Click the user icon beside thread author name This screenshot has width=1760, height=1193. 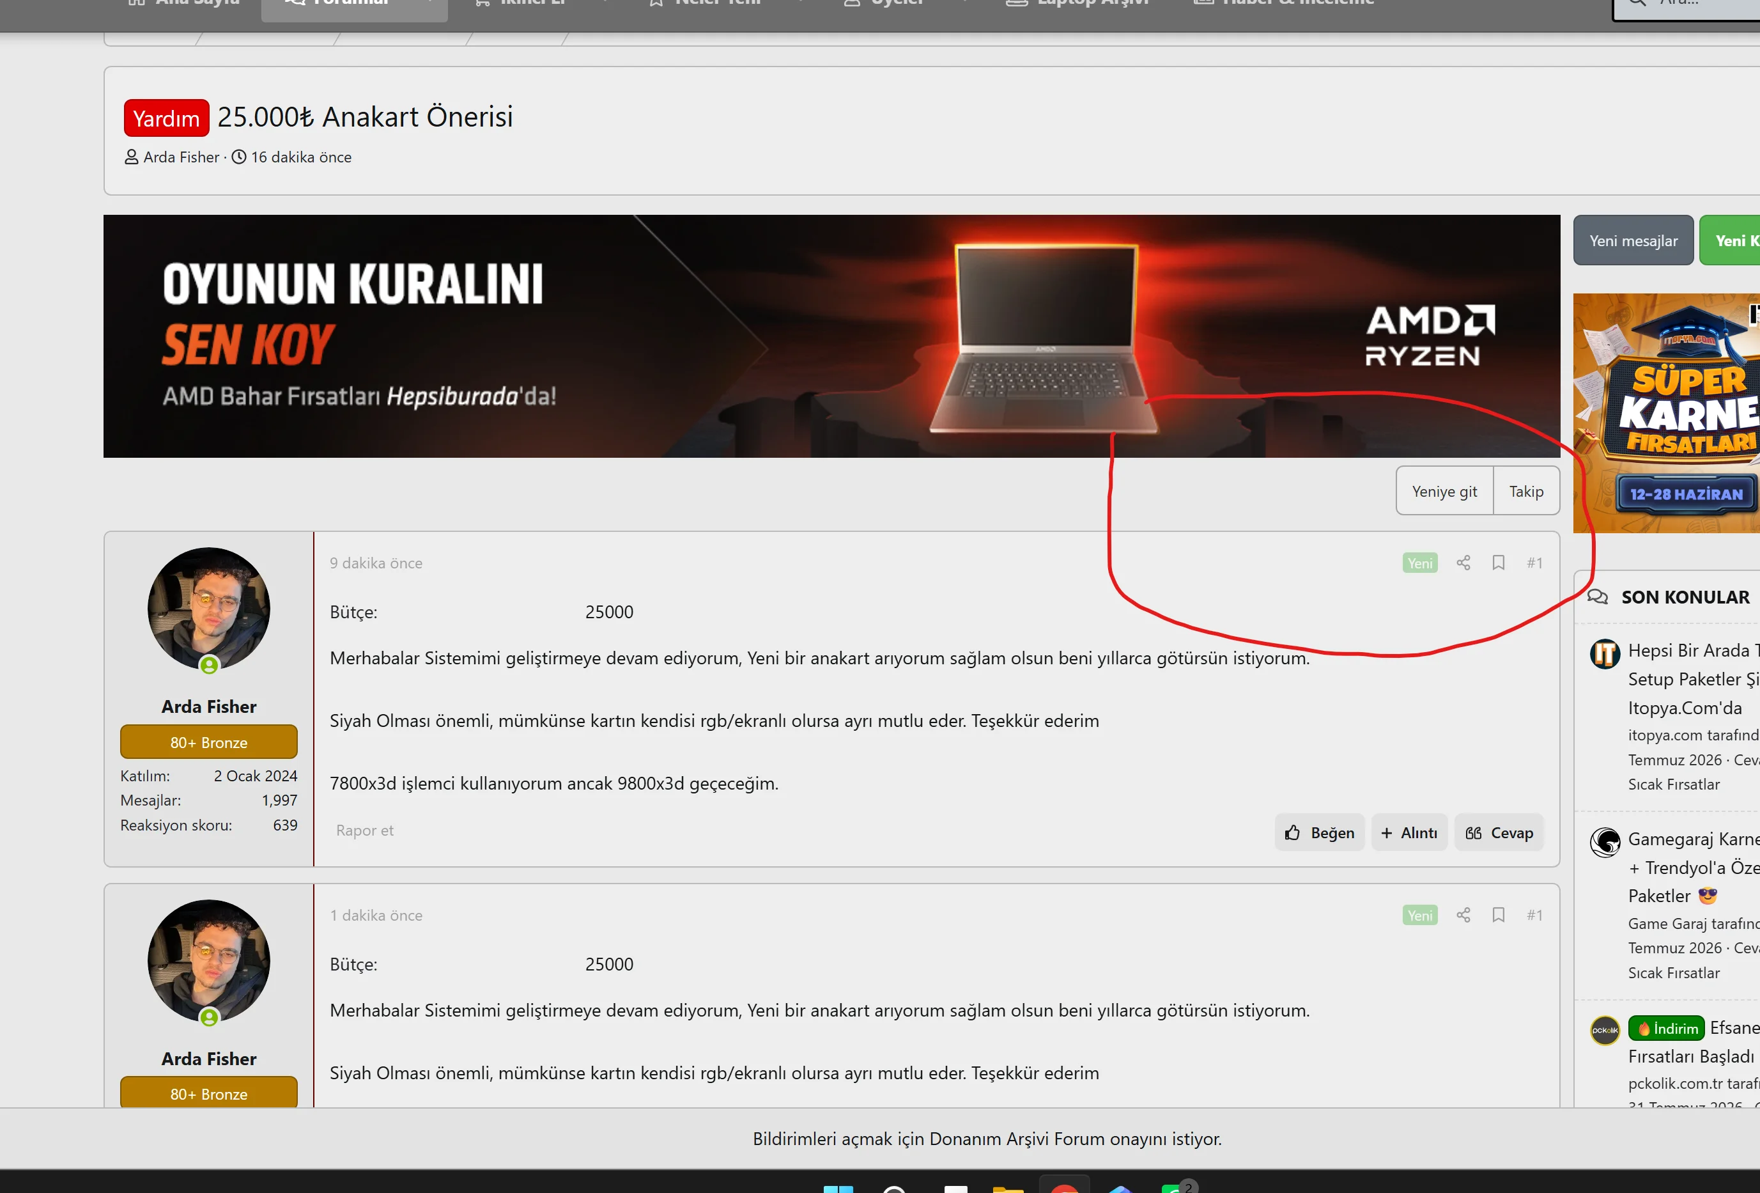click(131, 157)
